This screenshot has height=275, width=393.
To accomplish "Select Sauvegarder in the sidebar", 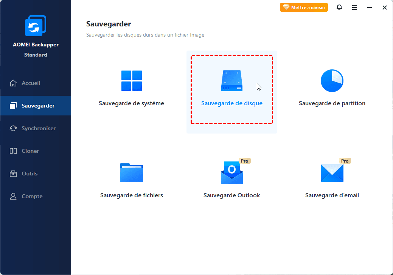I will [x=36, y=106].
